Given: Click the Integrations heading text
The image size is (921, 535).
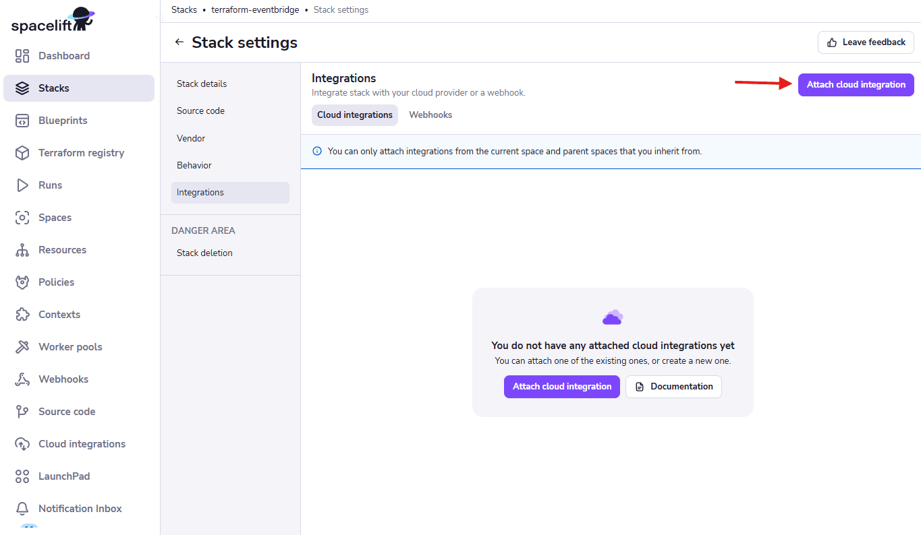Looking at the screenshot, I should click(343, 79).
